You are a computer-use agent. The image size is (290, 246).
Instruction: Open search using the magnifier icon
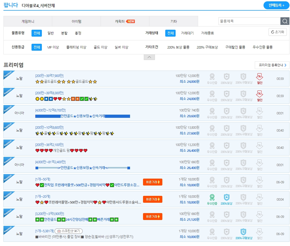(x=285, y=21)
